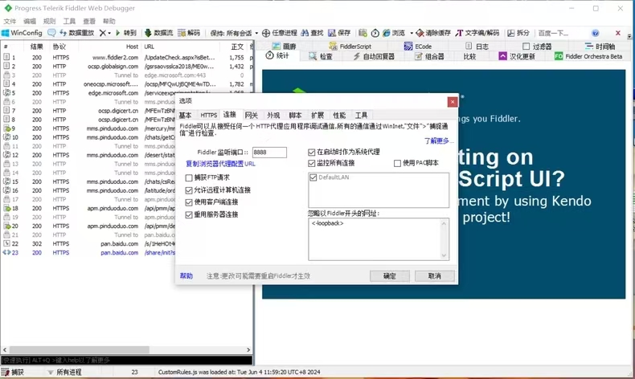
Task: Click the 取消 button
Action: [x=435, y=276]
